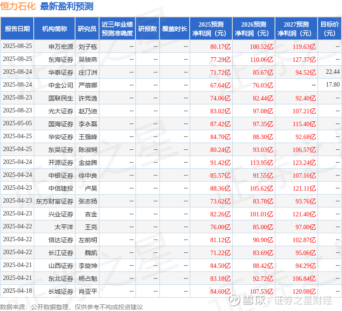The height and width of the screenshot is (311, 342).
Task: Click target price 17.80
Action: tap(333, 84)
